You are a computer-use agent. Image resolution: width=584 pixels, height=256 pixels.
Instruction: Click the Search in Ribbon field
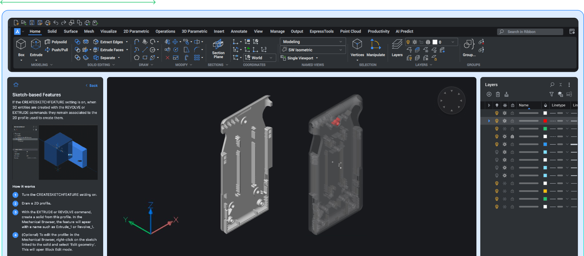point(530,32)
